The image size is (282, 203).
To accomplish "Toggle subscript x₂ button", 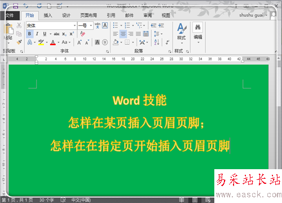I will [x=64, y=34].
